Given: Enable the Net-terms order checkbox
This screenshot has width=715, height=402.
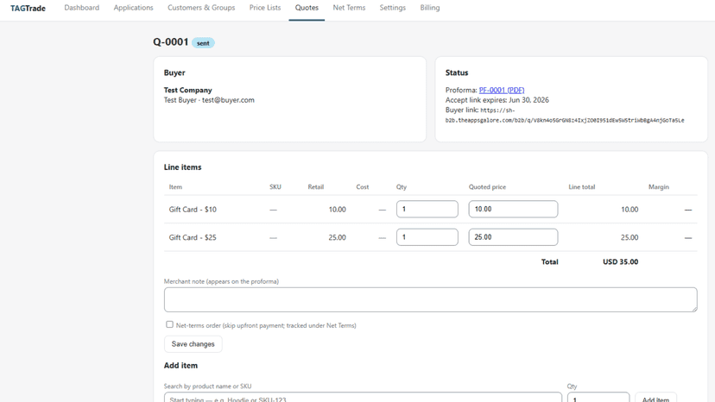Looking at the screenshot, I should [169, 324].
